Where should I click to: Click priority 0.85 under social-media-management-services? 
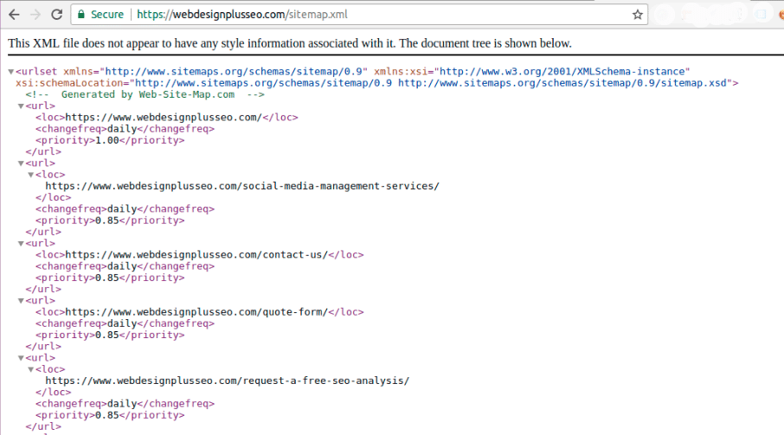tap(110, 221)
